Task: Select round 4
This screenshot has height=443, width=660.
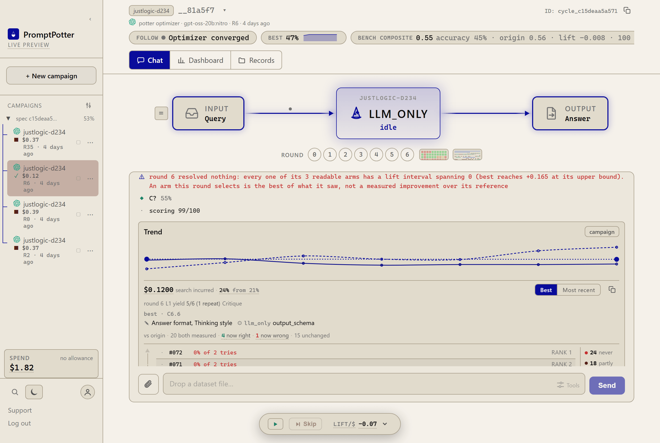Action: [376, 155]
